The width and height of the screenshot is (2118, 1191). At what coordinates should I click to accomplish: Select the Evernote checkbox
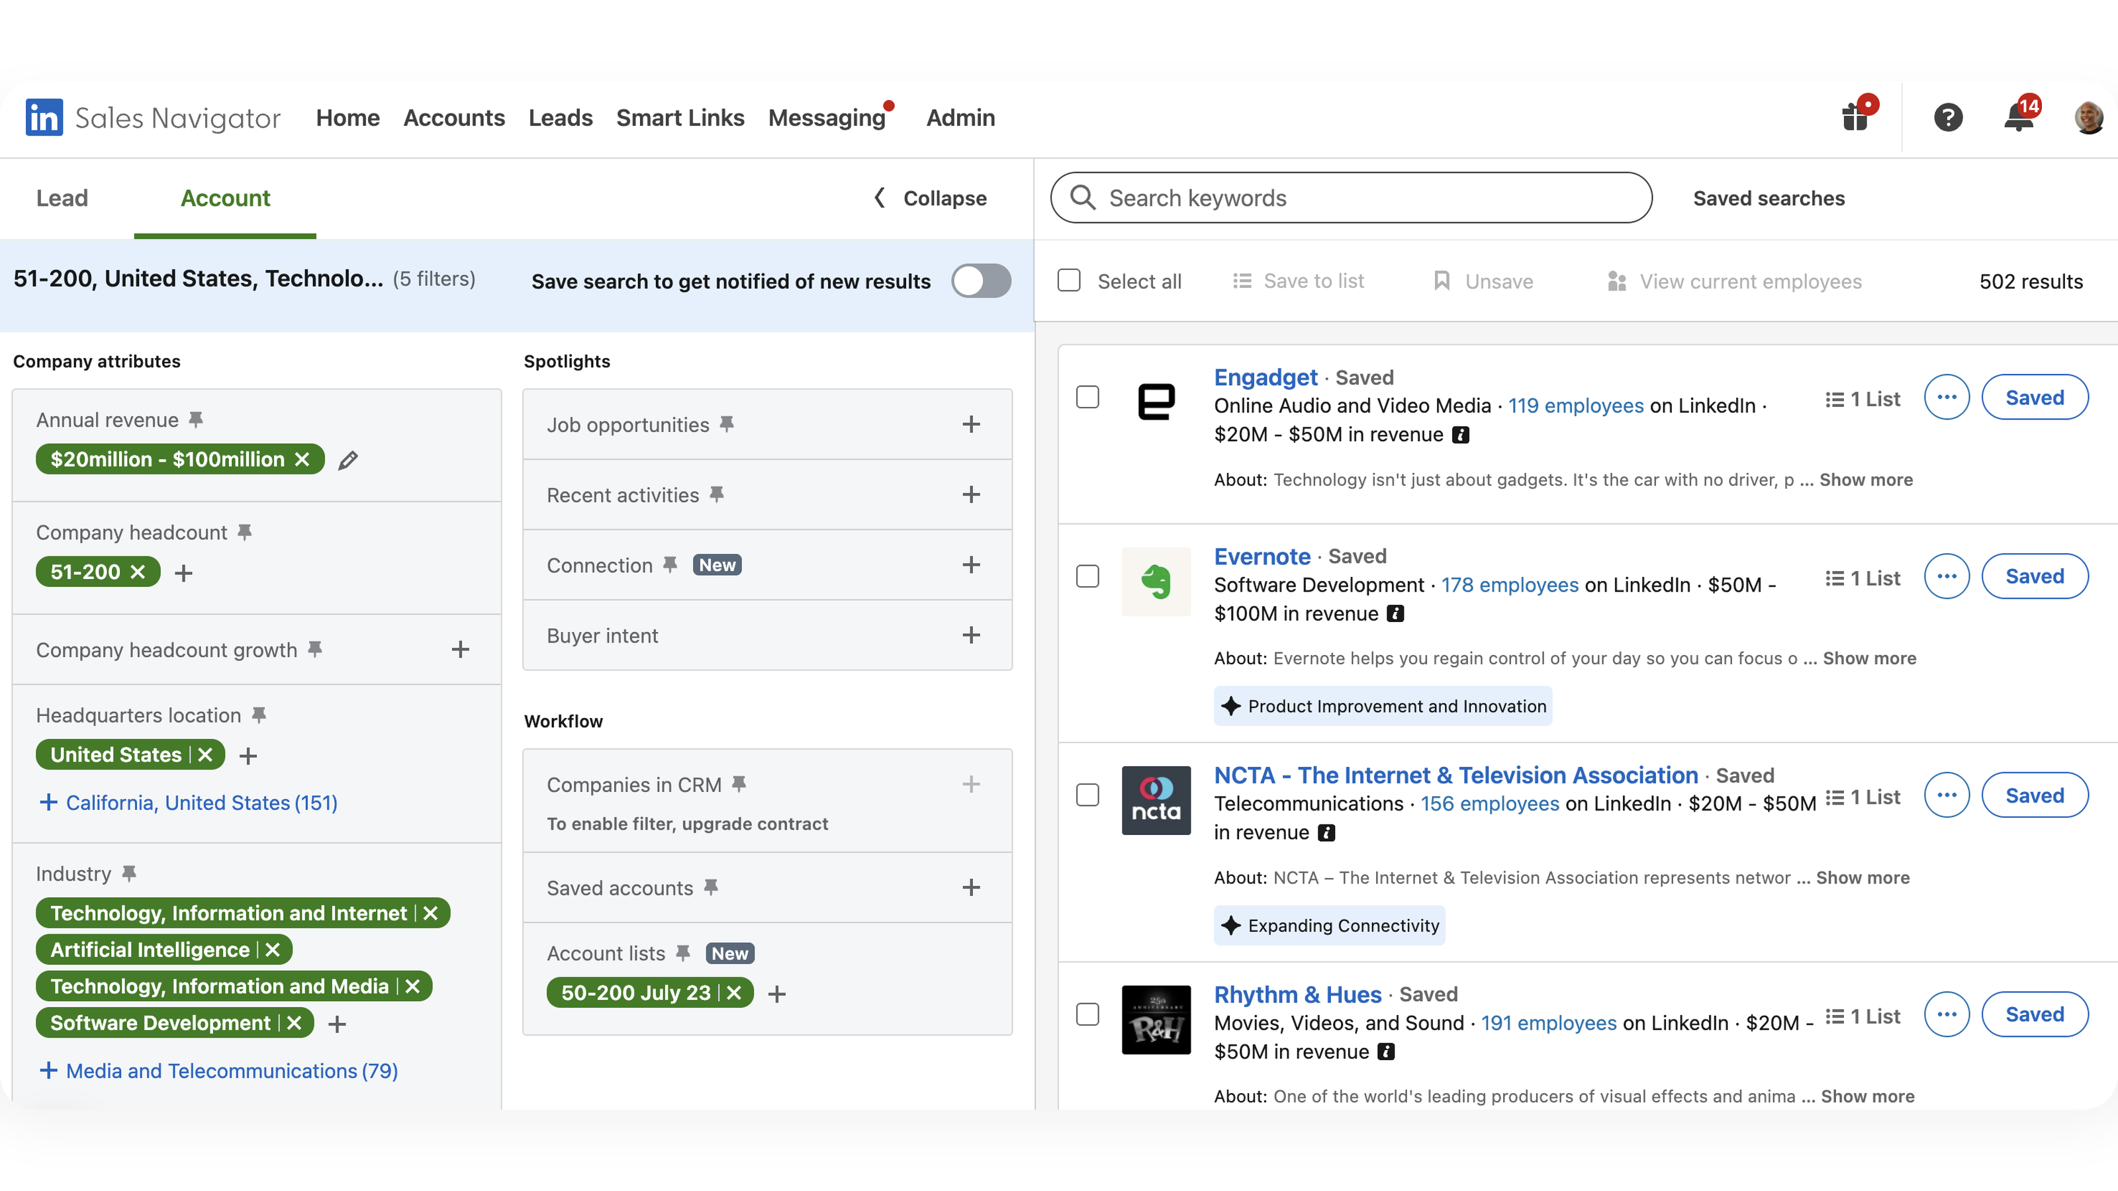[x=1087, y=576]
